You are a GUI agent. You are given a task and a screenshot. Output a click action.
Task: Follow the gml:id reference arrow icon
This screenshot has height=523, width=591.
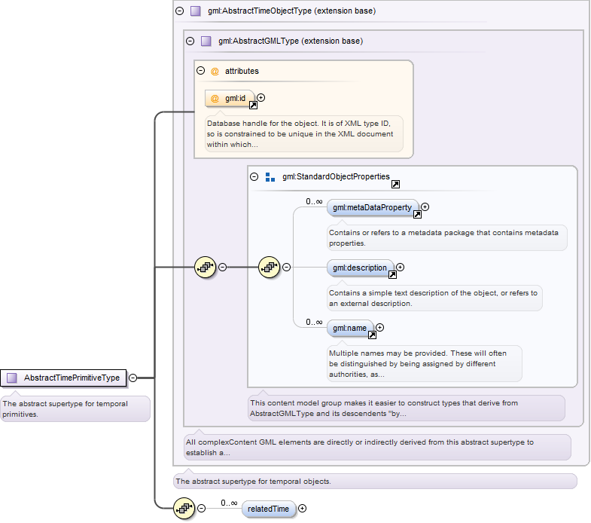click(253, 106)
